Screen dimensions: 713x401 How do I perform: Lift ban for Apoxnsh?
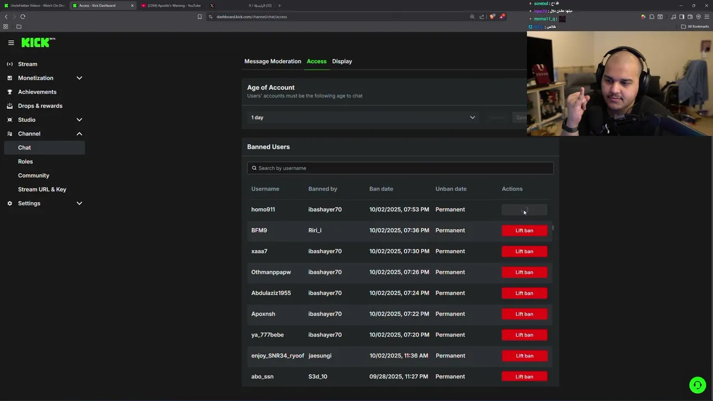pyautogui.click(x=524, y=314)
